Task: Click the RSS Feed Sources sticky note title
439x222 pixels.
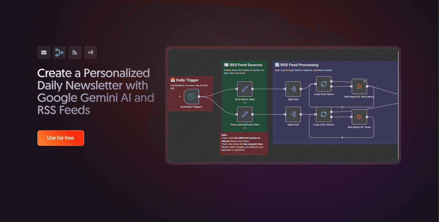Action: (245, 65)
